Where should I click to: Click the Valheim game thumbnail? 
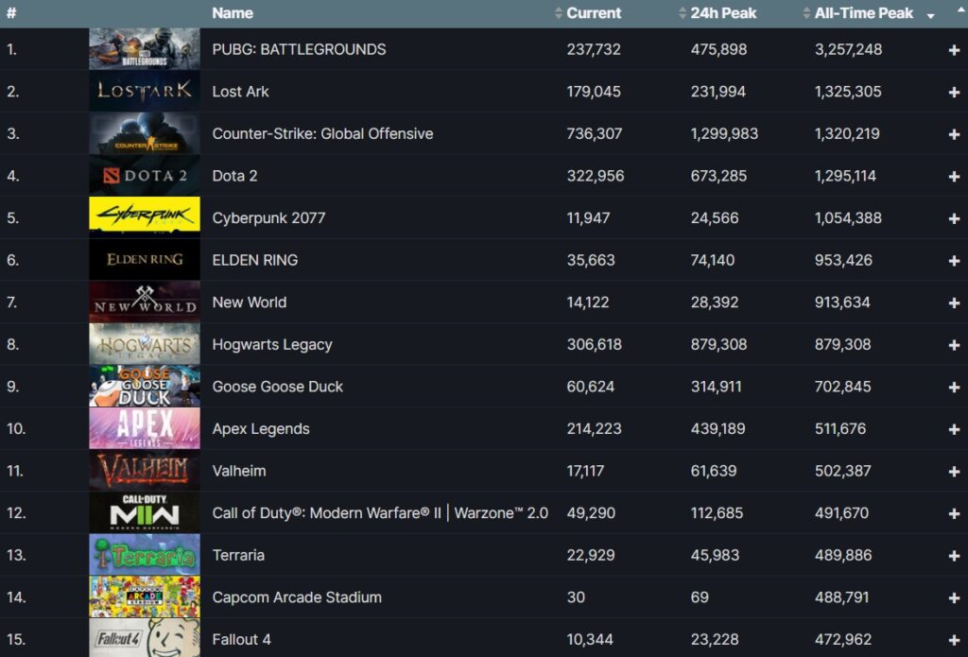(145, 471)
